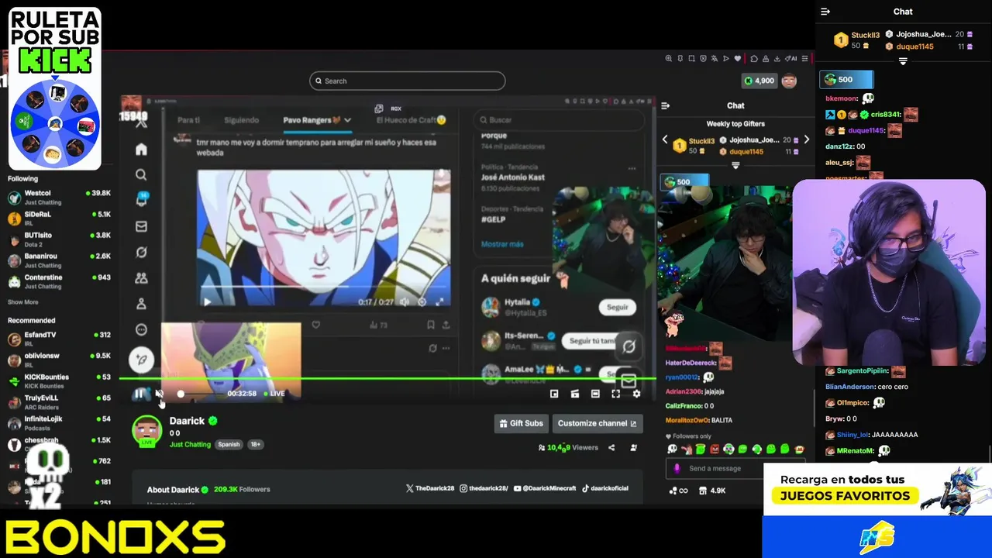This screenshot has height=558, width=992.
Task: Open daarickoficial TikTok link
Action: (x=605, y=489)
